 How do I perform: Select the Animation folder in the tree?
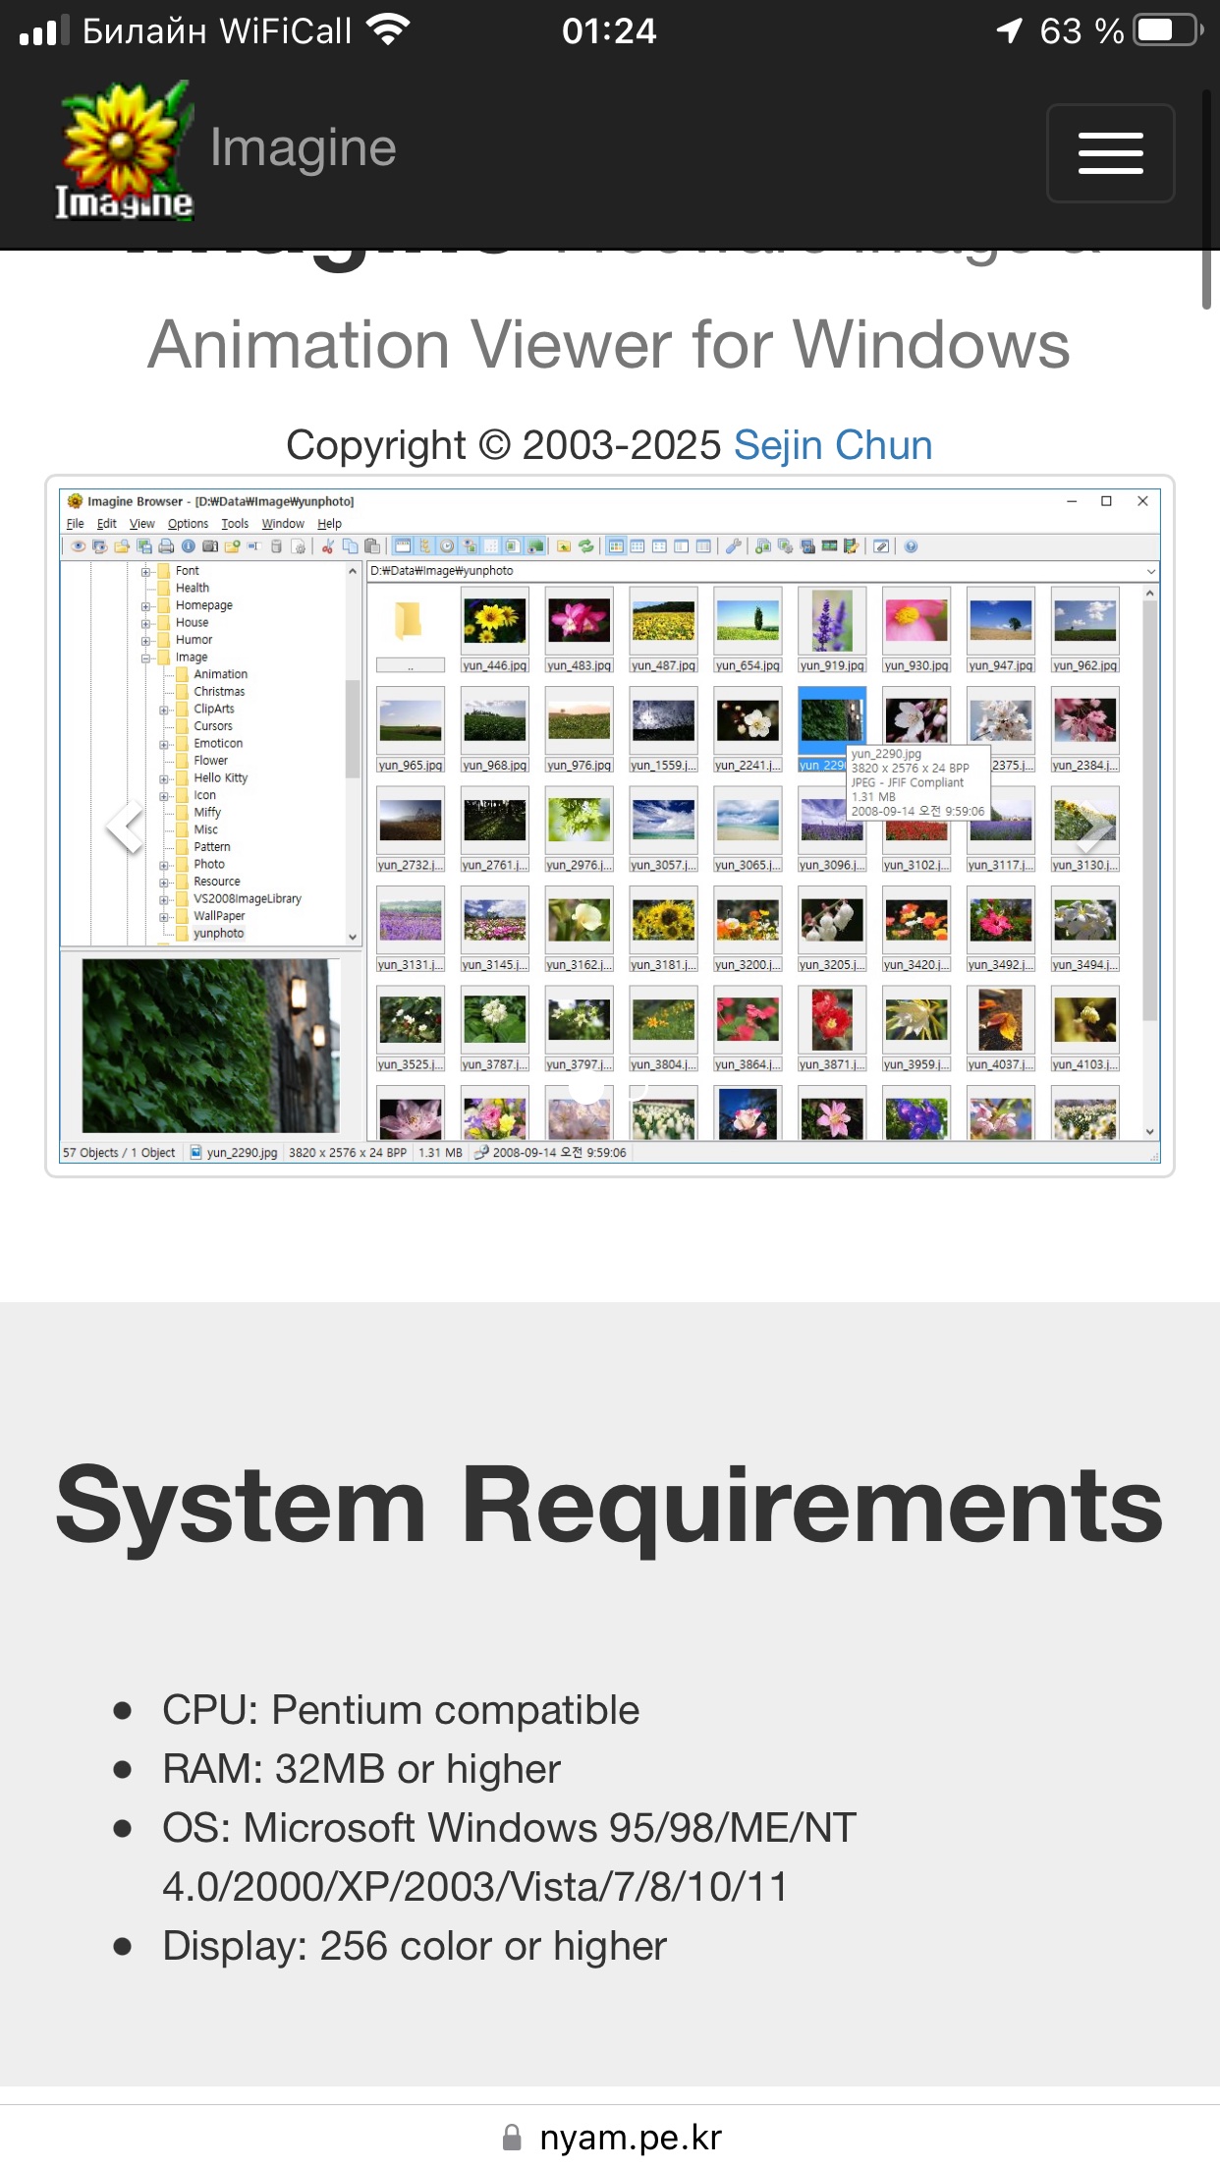click(x=220, y=674)
